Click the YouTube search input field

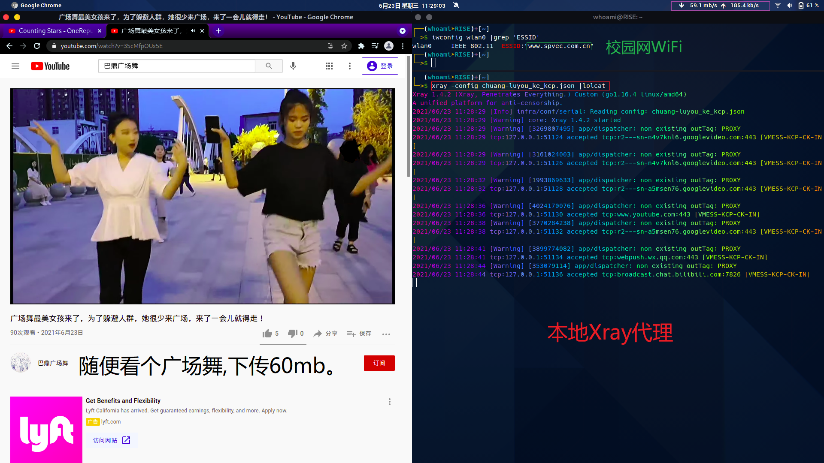[x=176, y=66]
